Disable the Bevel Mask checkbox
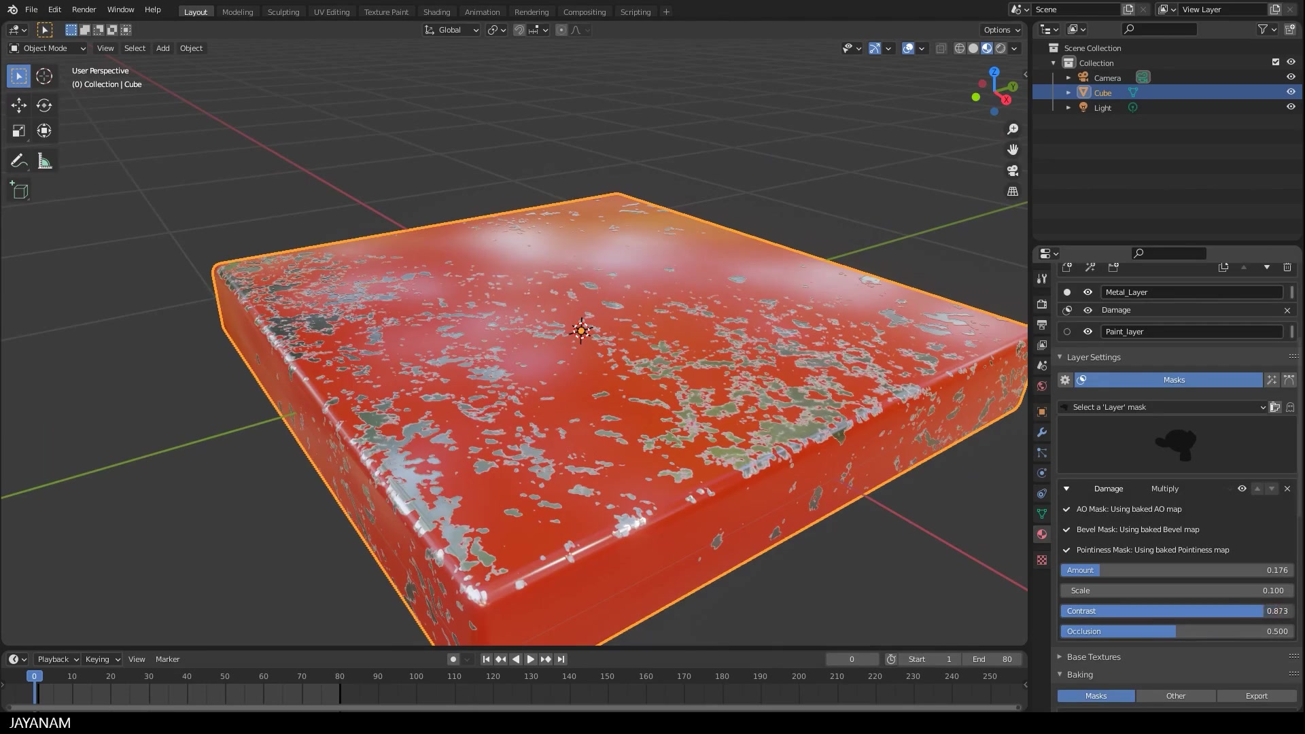The height and width of the screenshot is (734, 1305). [1066, 529]
